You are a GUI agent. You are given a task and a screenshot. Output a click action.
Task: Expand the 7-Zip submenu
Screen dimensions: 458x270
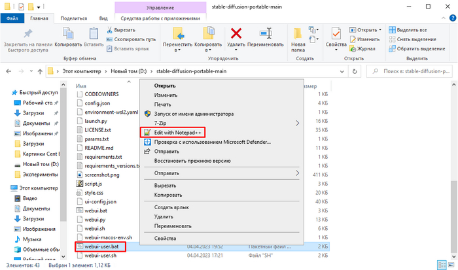pyautogui.click(x=297, y=122)
